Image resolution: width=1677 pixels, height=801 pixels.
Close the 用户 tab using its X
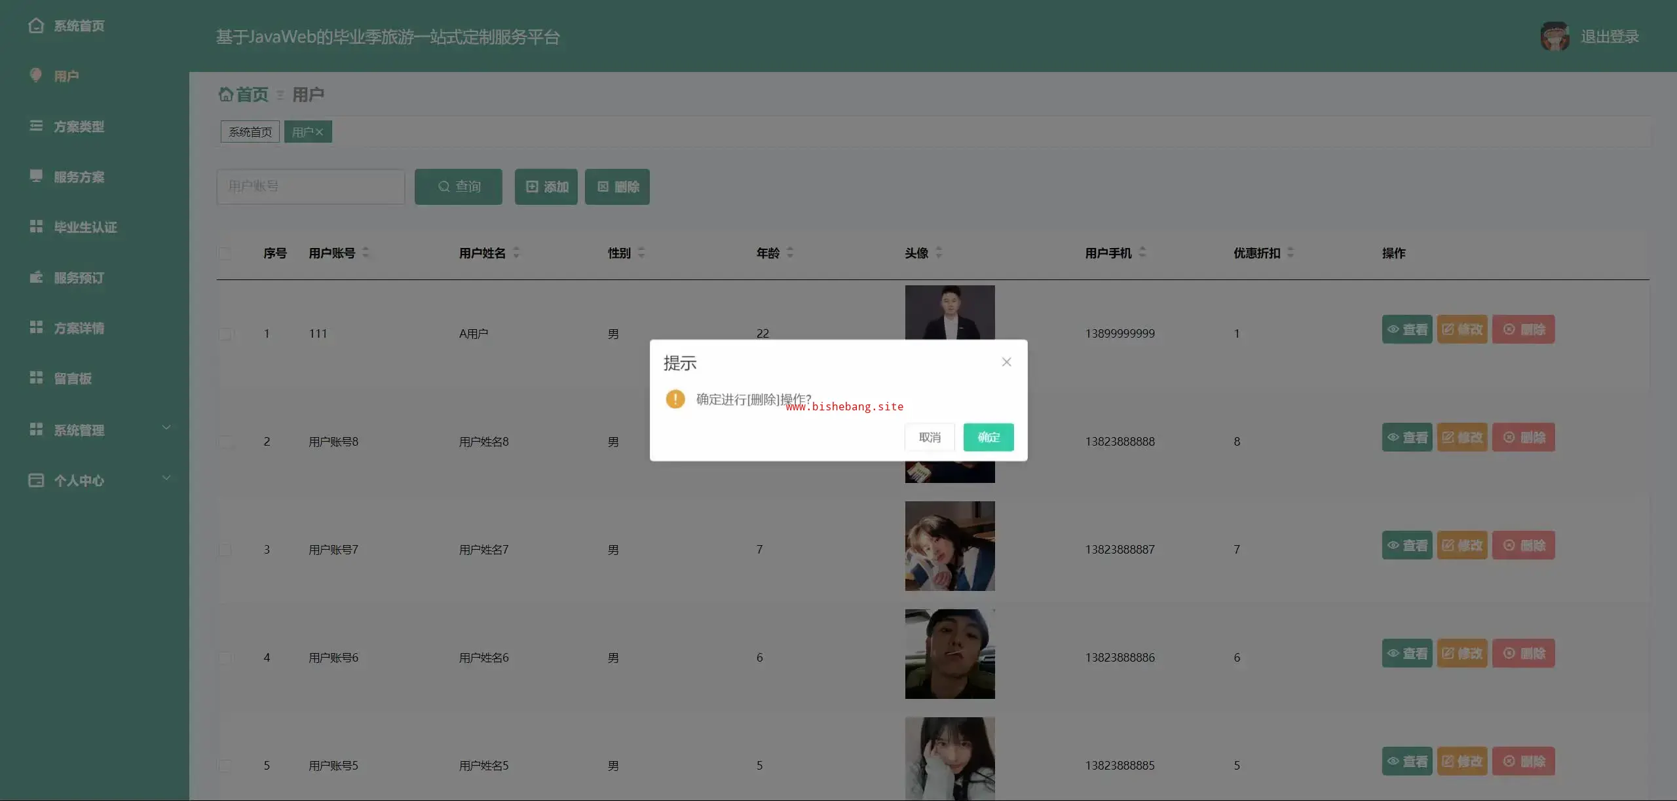[x=320, y=132]
